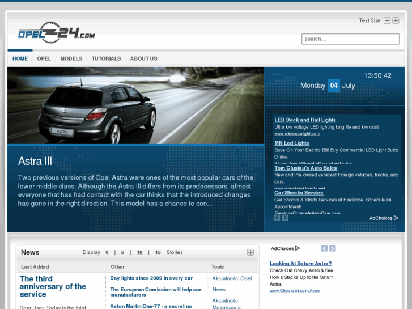The width and height of the screenshot is (412, 309).
Task: Open the LED Deck and Rail Lights ad
Action: coord(305,120)
